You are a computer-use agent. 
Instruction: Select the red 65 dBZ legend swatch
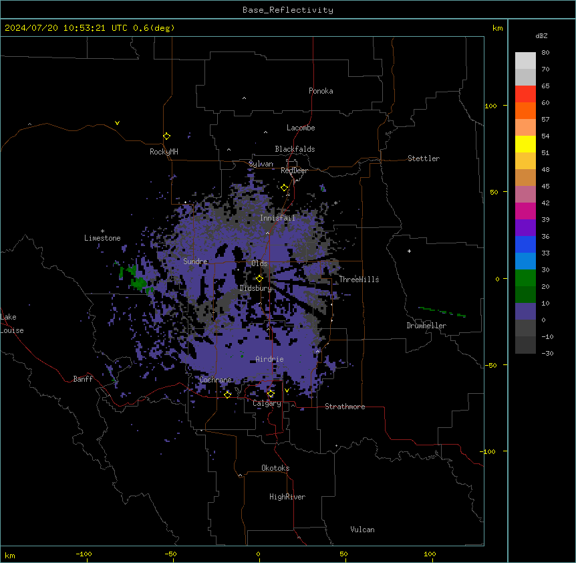coord(525,94)
